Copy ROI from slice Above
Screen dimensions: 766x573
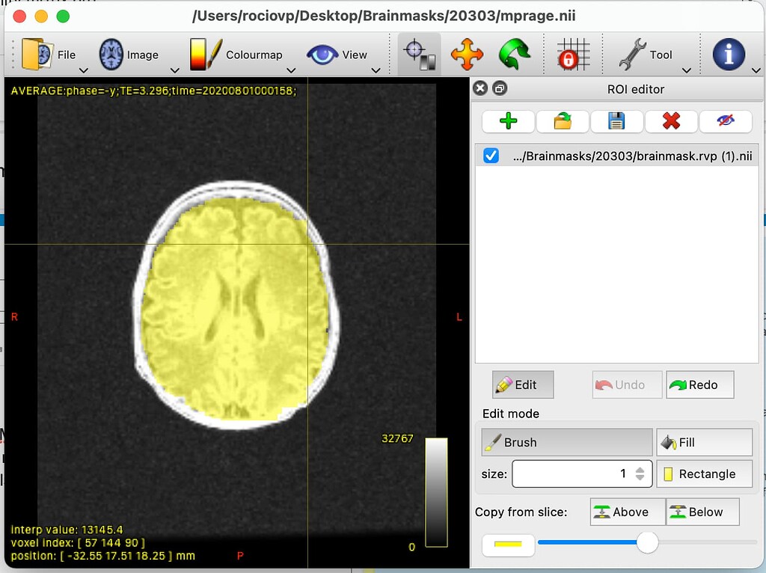(x=628, y=512)
